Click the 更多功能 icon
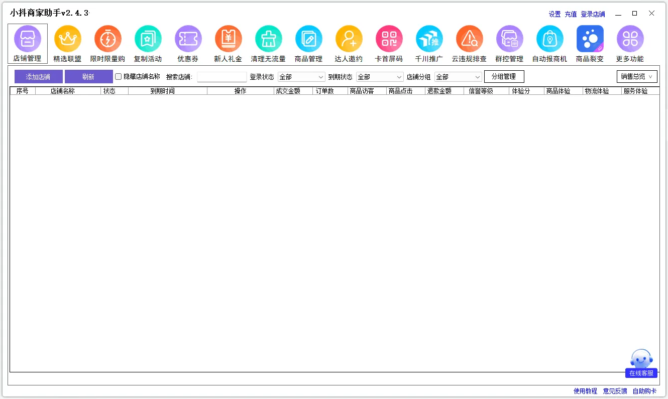 pos(630,39)
